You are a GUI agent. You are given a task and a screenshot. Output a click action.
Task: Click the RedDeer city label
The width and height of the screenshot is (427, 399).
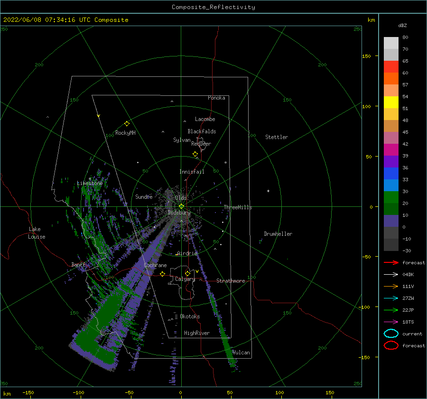point(201,144)
